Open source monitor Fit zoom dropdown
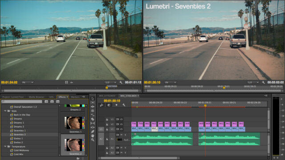This screenshot has height=160, width=285. pos(28,82)
